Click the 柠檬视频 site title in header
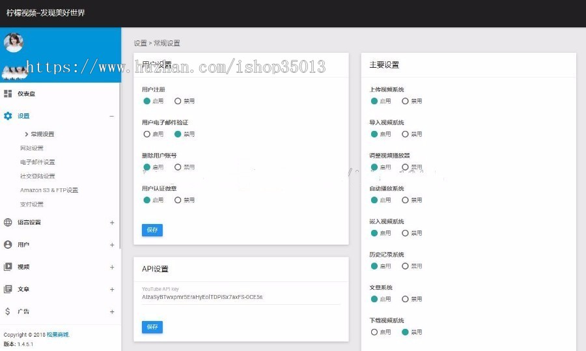Image resolution: width=586 pixels, height=351 pixels. [x=46, y=13]
